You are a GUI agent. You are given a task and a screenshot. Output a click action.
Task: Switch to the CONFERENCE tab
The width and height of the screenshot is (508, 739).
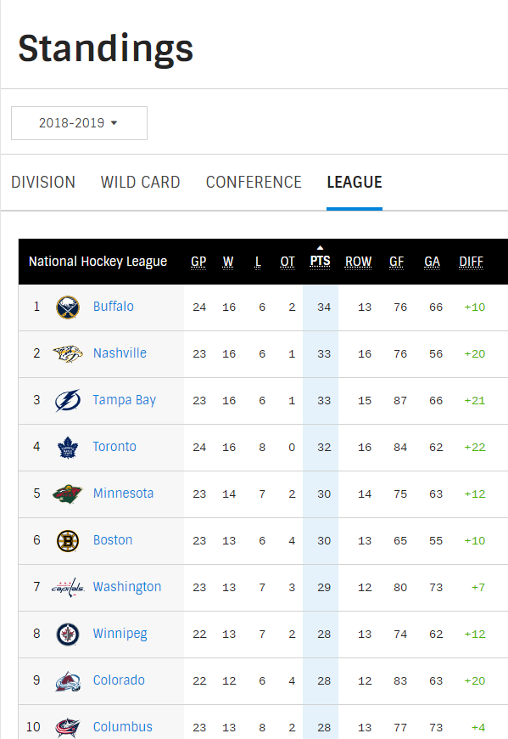coord(254,182)
